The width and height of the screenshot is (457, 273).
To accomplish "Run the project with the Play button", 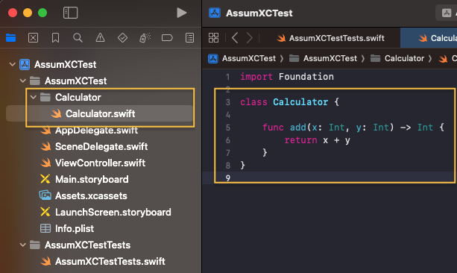I will [182, 13].
